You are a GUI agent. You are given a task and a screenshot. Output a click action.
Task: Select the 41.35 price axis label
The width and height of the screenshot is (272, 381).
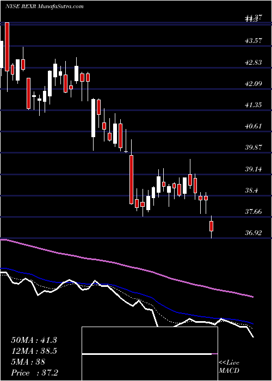254,105
